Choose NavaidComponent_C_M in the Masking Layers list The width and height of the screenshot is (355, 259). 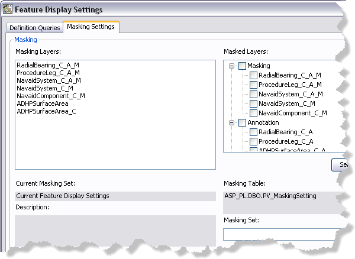50,95
